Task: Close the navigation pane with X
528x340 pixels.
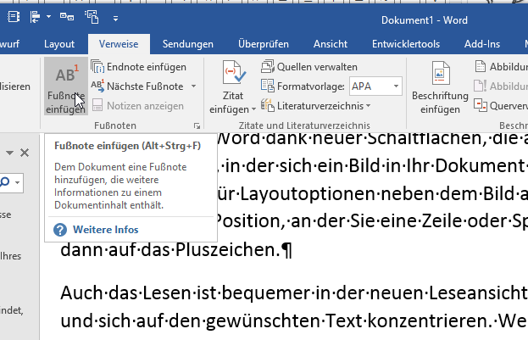Action: [x=25, y=153]
